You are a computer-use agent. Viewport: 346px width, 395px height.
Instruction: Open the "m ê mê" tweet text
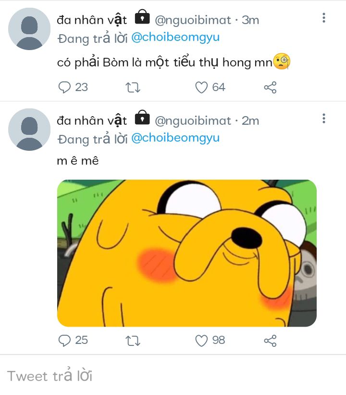(77, 161)
